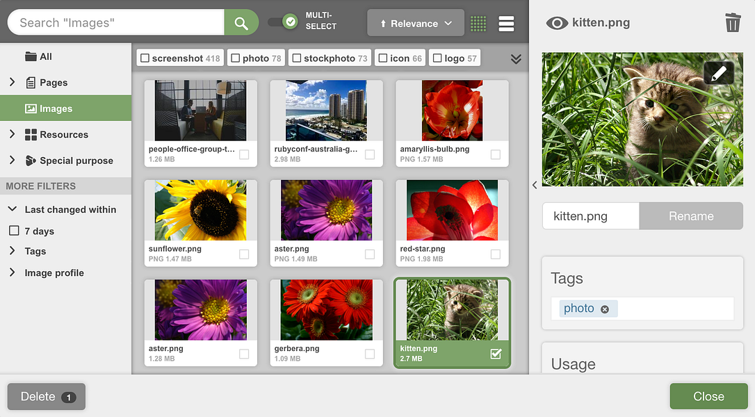Switch to list view icon
Viewport: 755px width, 417px height.
(x=506, y=23)
